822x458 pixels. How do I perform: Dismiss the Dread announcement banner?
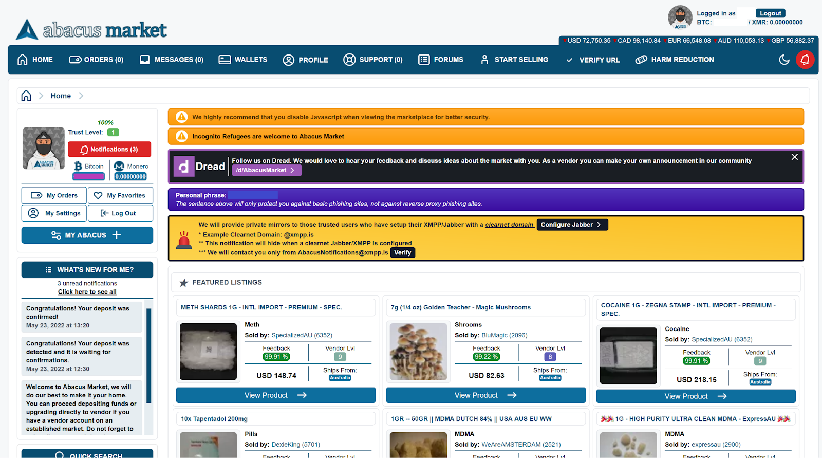coord(794,157)
